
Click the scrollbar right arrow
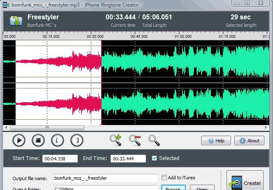[266, 127]
